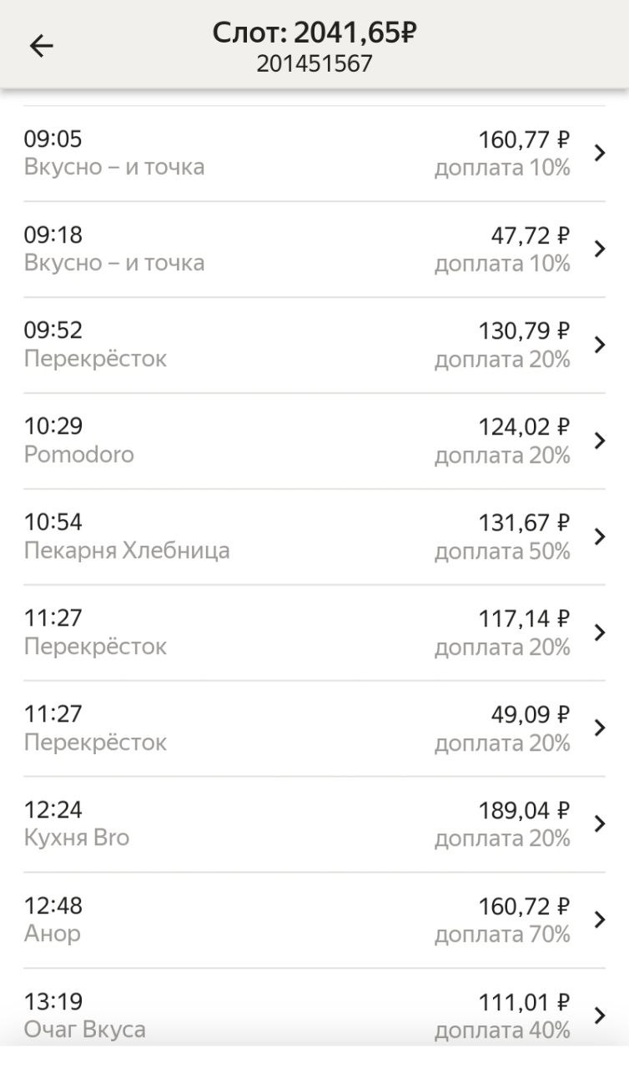Expand the 09:52 Перекрёсток order arrow
Screen dimensions: 629x1068
point(599,345)
